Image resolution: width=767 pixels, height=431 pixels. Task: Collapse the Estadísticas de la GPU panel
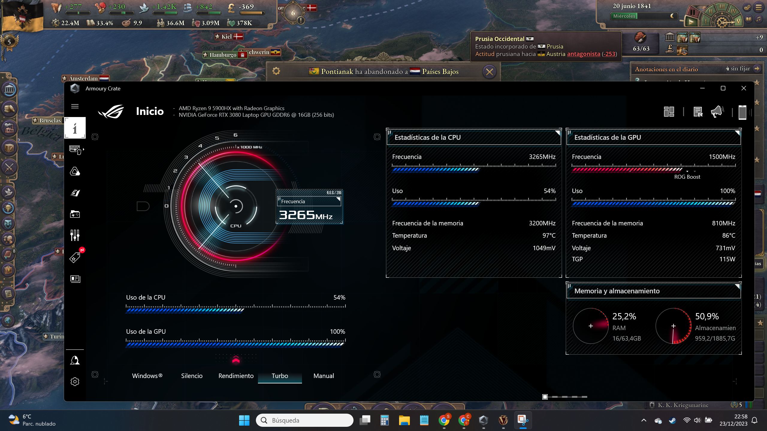click(737, 133)
